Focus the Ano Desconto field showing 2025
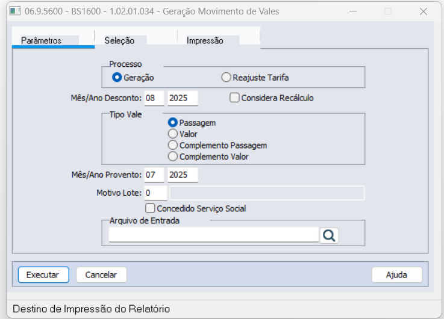 [x=183, y=98]
